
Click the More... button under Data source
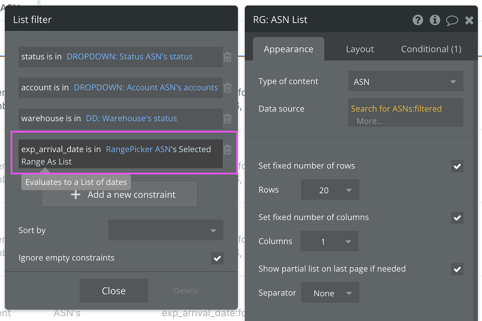(368, 121)
